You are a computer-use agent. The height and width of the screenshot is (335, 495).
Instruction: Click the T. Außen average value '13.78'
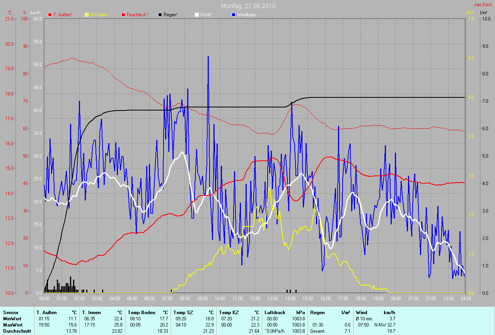[x=72, y=331]
